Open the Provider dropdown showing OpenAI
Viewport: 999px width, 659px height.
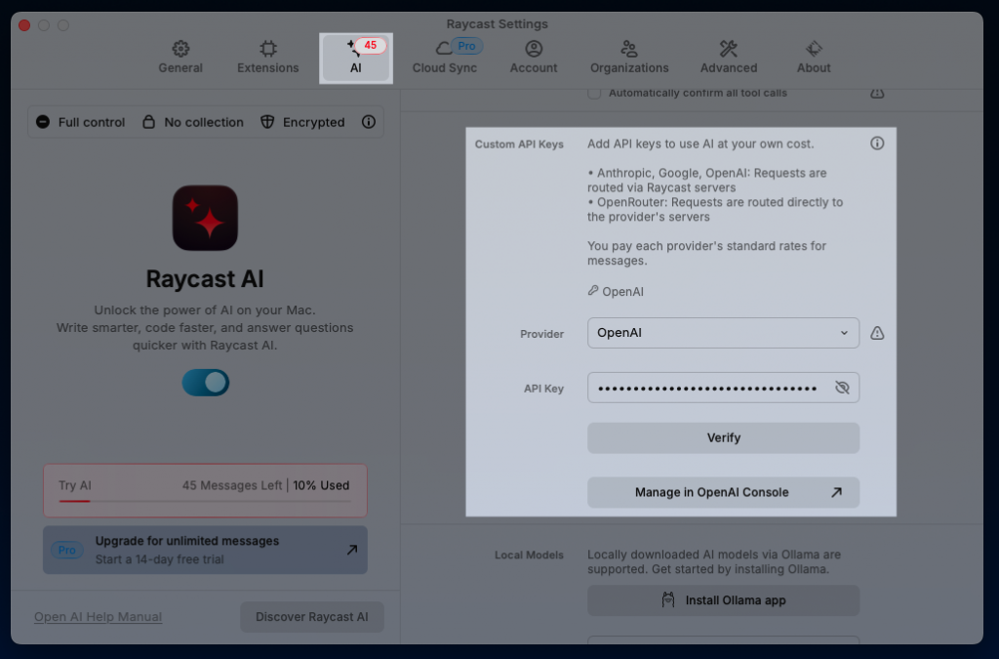tap(723, 333)
